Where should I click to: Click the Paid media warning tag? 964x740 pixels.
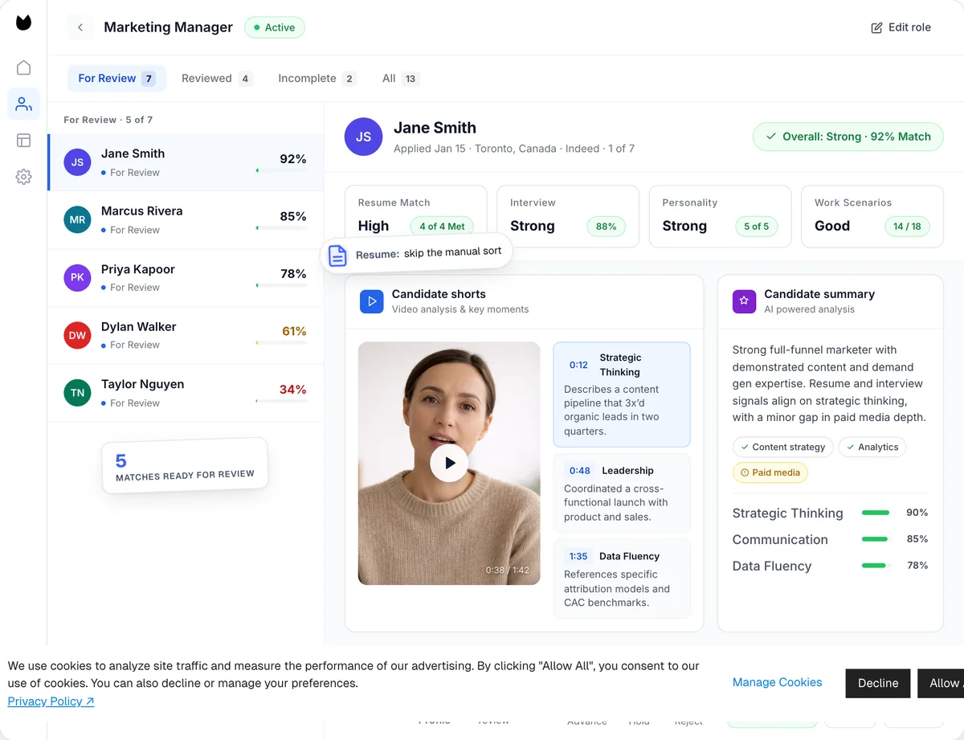coord(770,472)
